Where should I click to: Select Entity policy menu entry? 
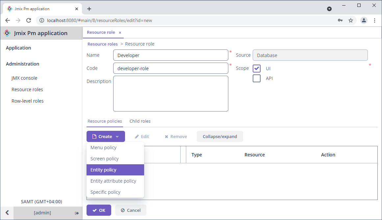[115, 170]
